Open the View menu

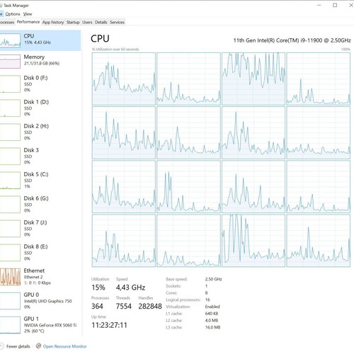point(28,14)
